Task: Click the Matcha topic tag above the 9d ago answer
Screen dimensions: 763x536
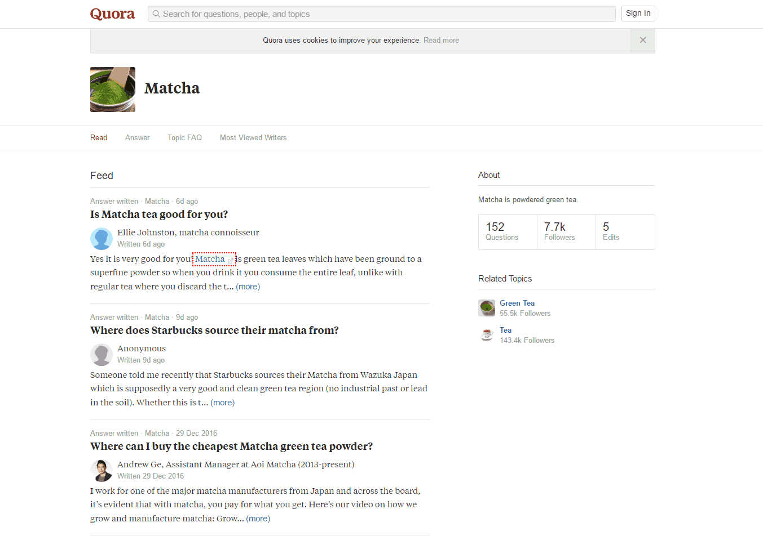Action: tap(157, 318)
